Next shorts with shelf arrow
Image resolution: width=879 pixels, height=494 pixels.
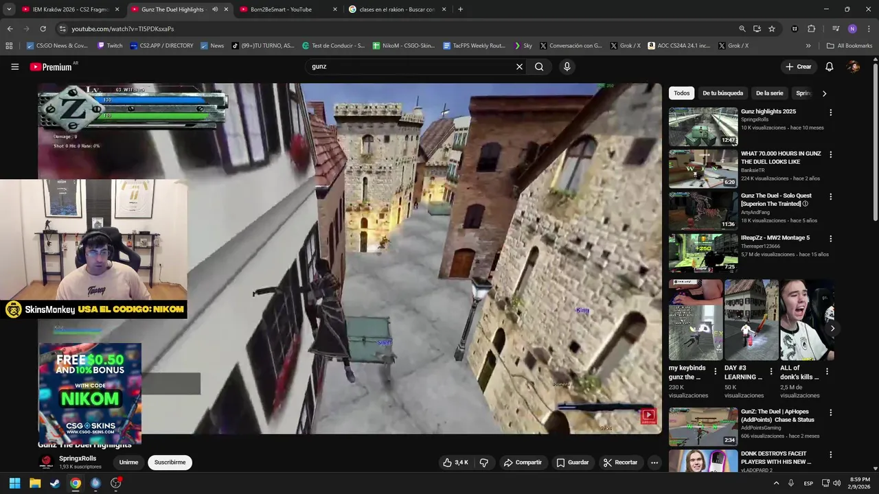tap(832, 329)
